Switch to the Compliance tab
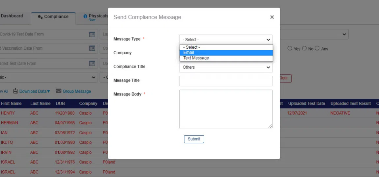 coord(53,17)
